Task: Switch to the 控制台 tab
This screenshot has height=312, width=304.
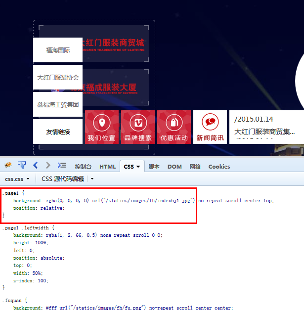Action: tap(83, 167)
